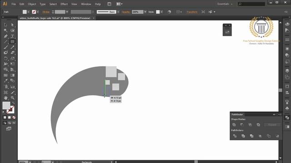Image resolution: width=291 pixels, height=163 pixels.
Task: Open the graphic Style dropdown
Action: (162, 12)
